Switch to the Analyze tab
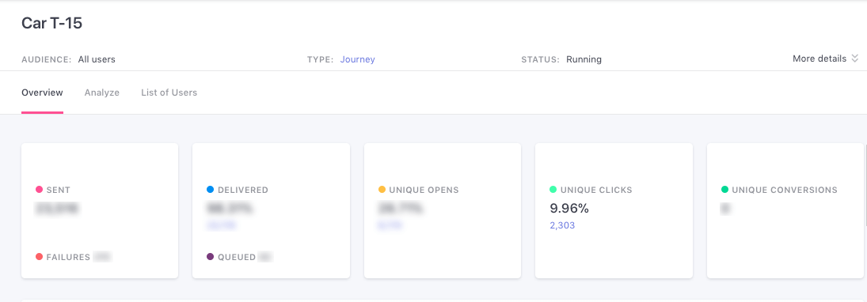Viewport: 867px width, 302px height. (101, 92)
